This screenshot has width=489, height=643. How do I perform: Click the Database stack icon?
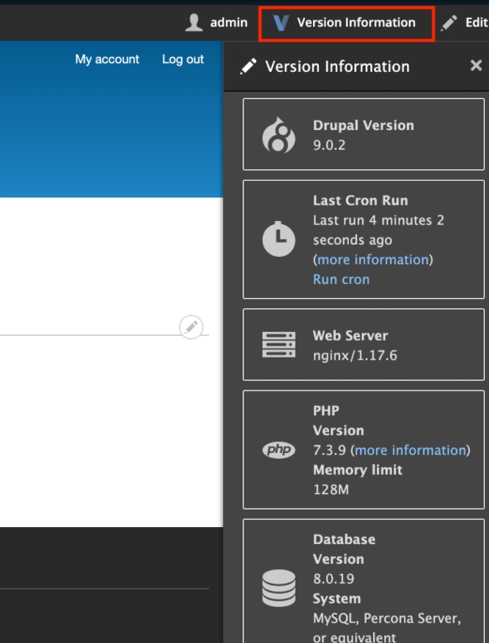[x=279, y=587]
